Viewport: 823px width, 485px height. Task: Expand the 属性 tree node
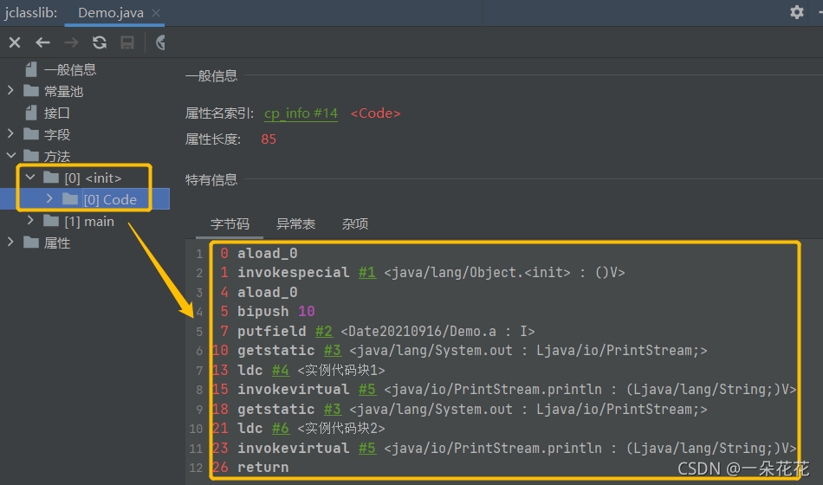coord(10,242)
